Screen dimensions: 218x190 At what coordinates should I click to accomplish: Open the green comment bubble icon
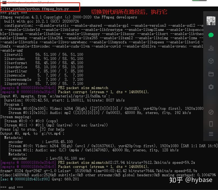point(211,35)
